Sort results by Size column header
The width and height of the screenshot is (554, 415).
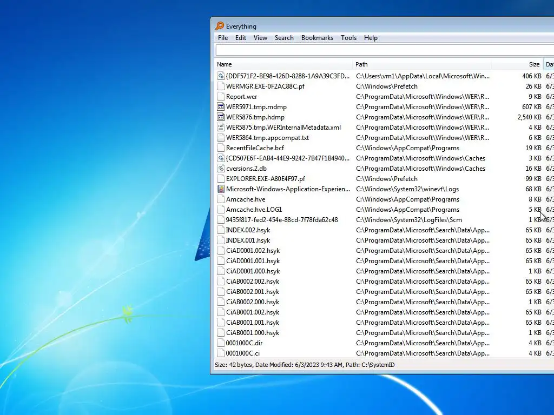point(517,64)
